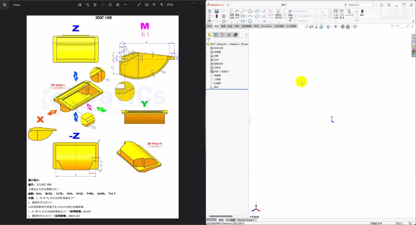This screenshot has width=416, height=225.
Task: Click the share icon in Photos viewer
Action: (x=118, y=5)
